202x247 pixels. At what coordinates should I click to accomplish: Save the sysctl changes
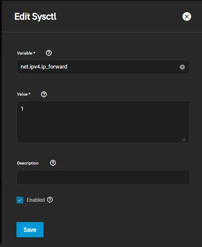[x=30, y=230]
